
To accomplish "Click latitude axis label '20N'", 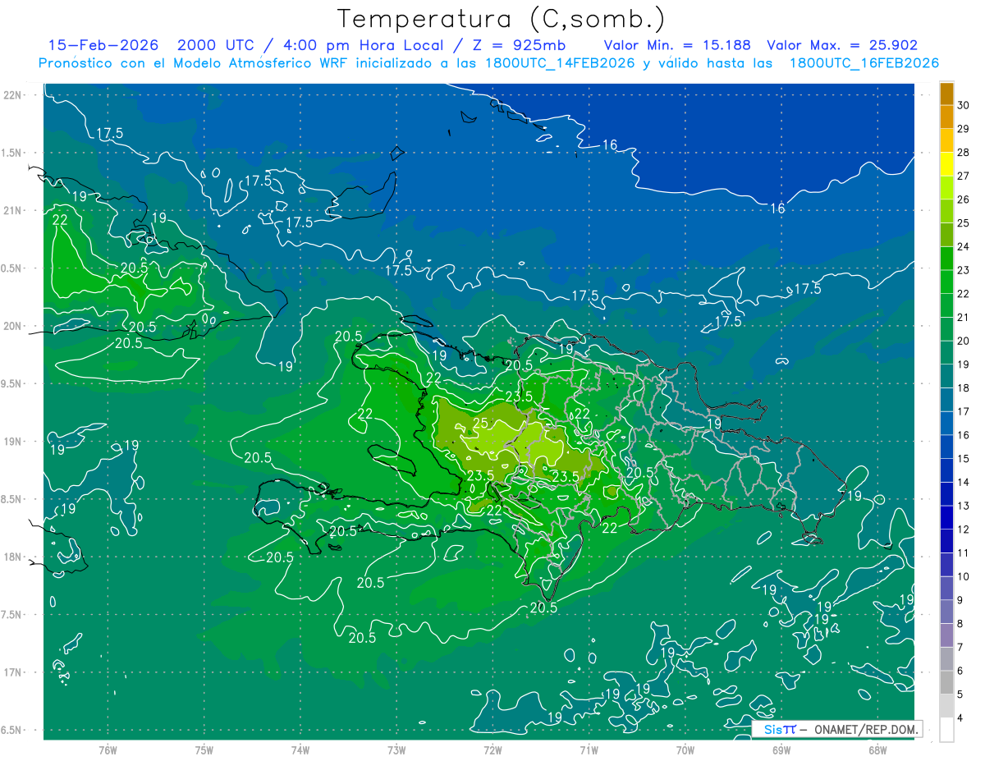I will point(12,326).
